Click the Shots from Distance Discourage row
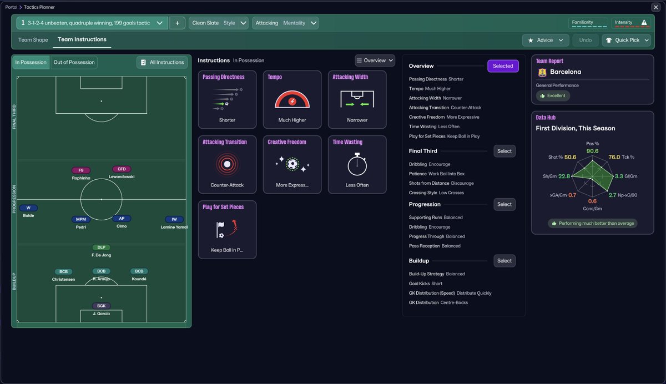The height and width of the screenshot is (384, 666). pos(441,183)
